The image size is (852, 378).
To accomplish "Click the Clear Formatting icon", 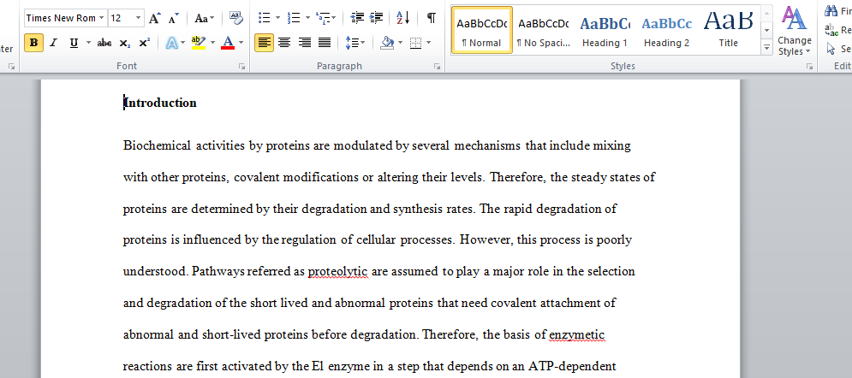I will pos(236,18).
